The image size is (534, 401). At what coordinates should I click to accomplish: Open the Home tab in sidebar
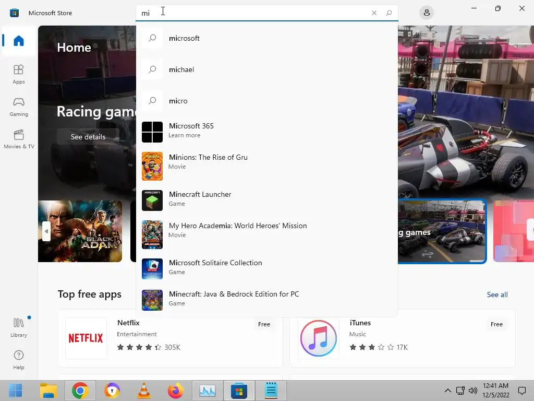coord(19,41)
